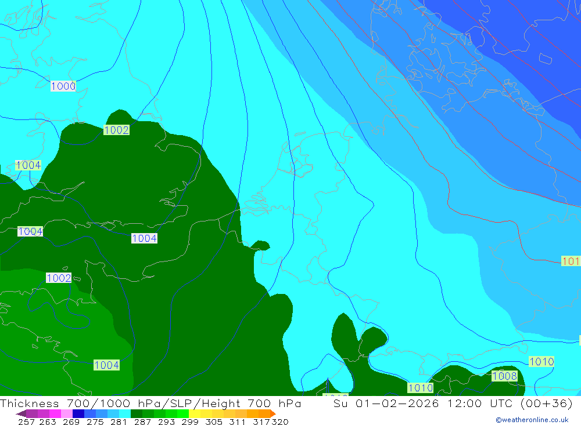Select the darkest green legend swatch

tap(137, 413)
